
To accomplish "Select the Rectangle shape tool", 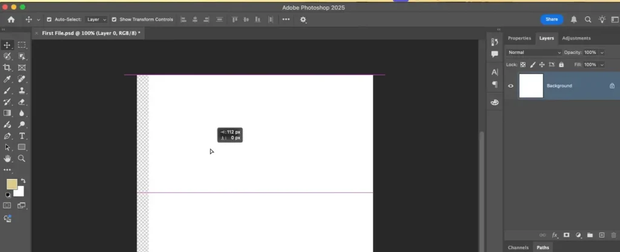I will click(x=22, y=147).
